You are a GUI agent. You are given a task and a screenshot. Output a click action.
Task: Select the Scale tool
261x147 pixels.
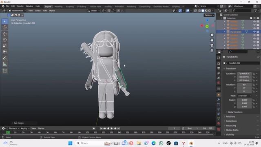[x=4, y=46]
